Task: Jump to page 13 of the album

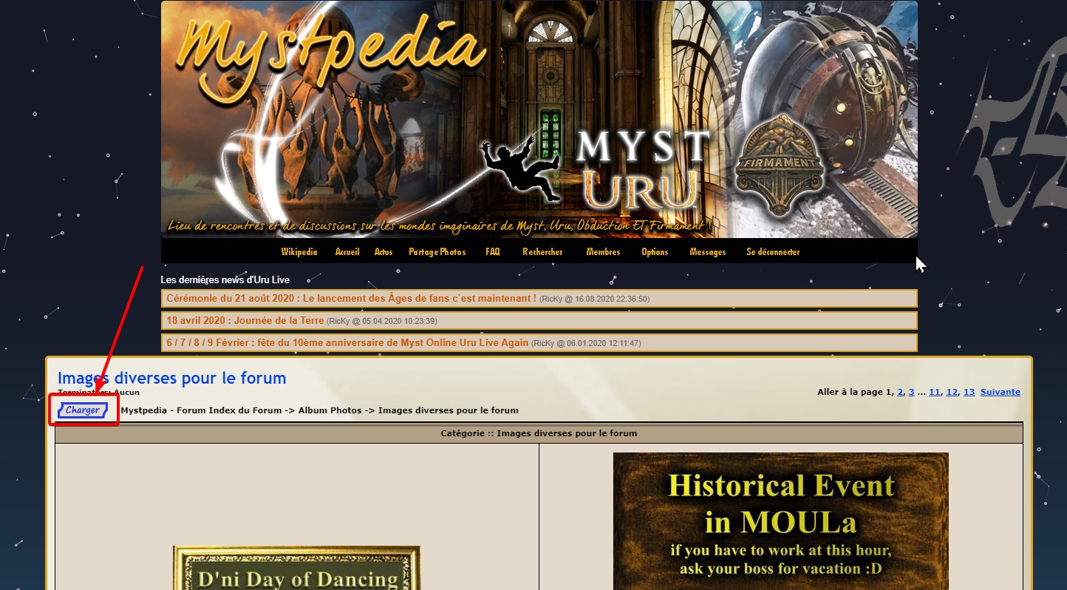Action: tap(969, 393)
